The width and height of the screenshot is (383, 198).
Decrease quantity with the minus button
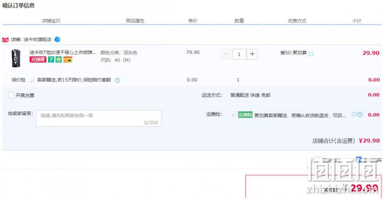226,54
